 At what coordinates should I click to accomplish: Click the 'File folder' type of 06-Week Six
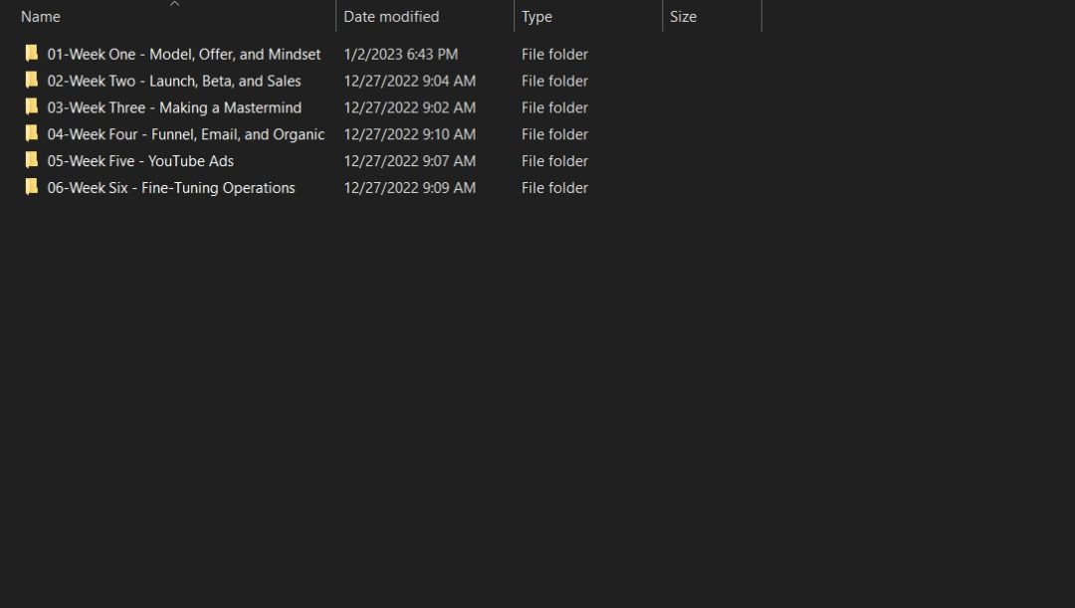click(x=554, y=188)
